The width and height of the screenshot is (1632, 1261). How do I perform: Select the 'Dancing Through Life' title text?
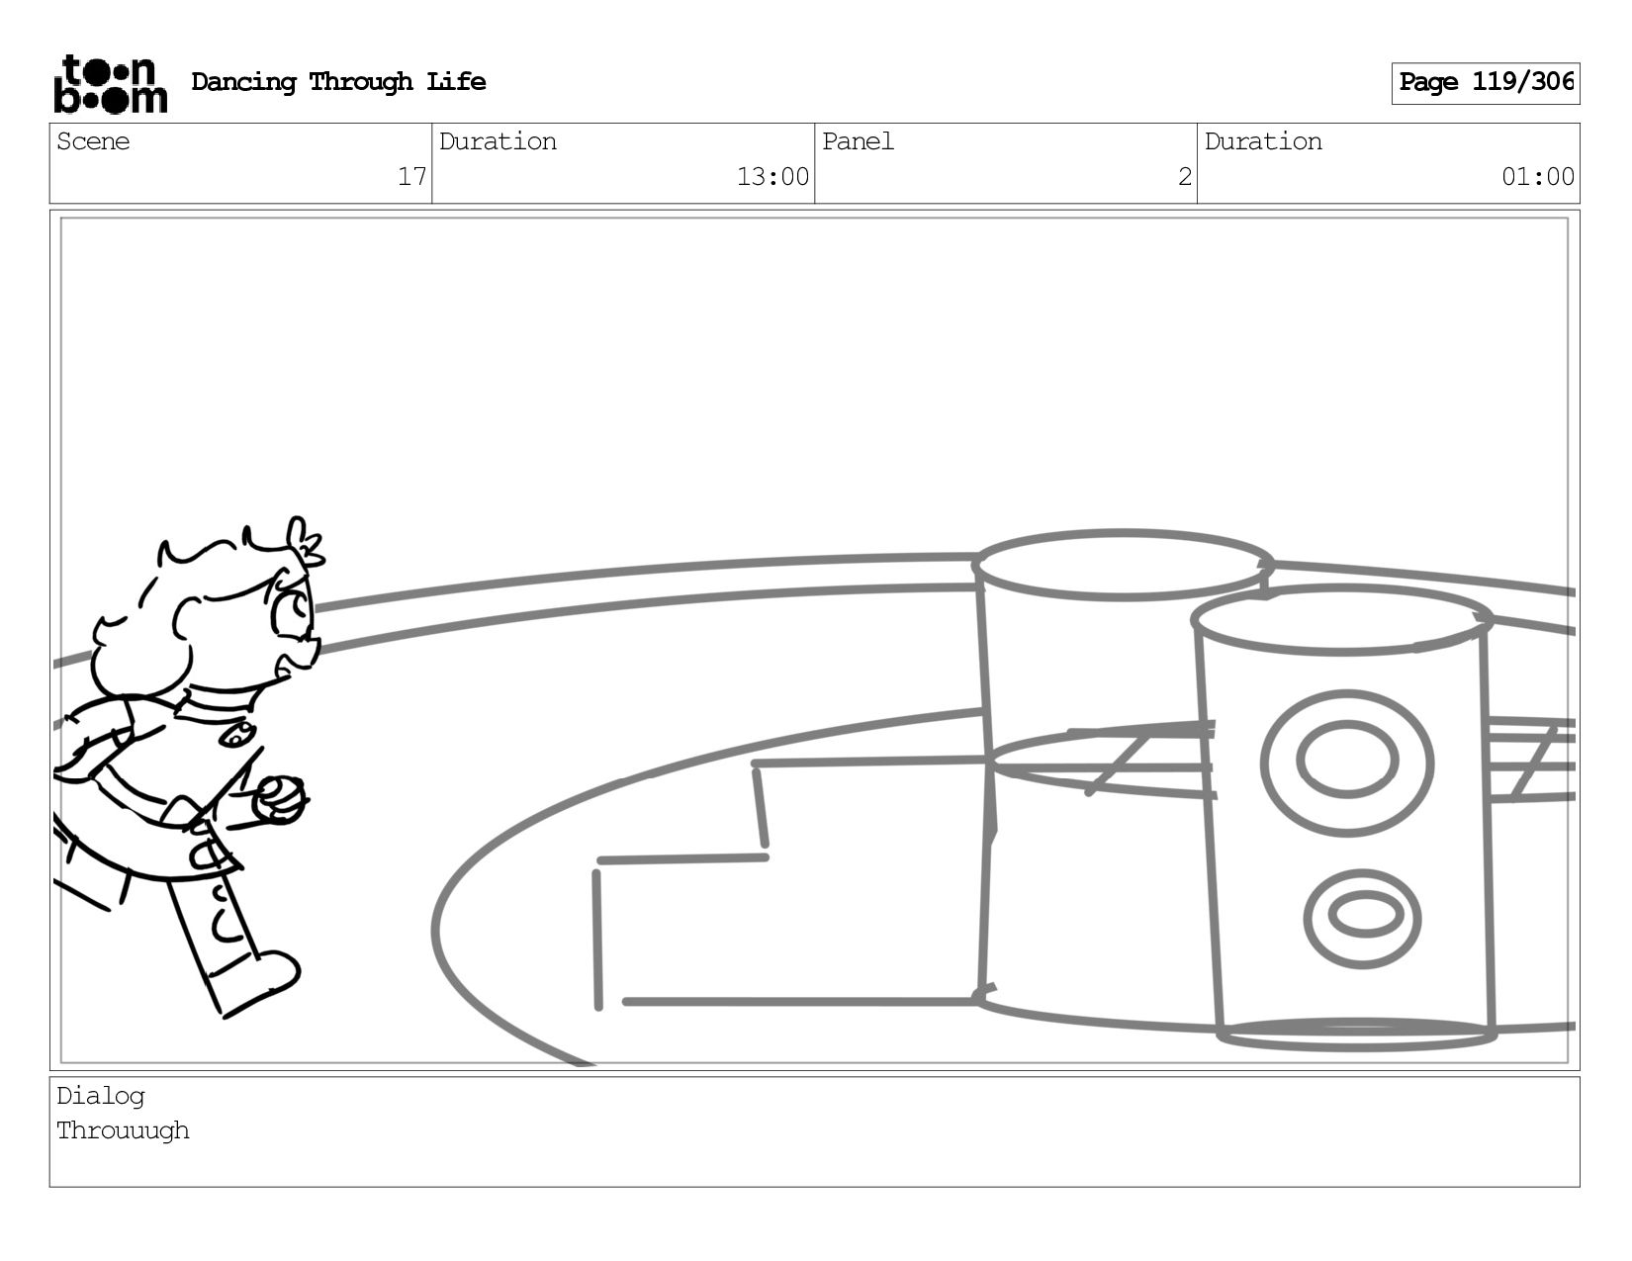click(338, 82)
